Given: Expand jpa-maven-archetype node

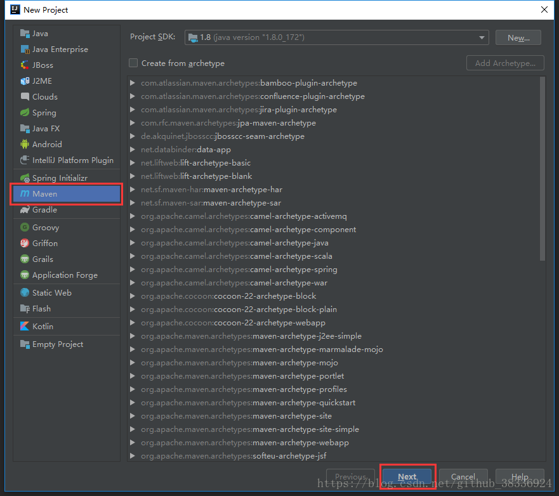Looking at the screenshot, I should point(132,122).
